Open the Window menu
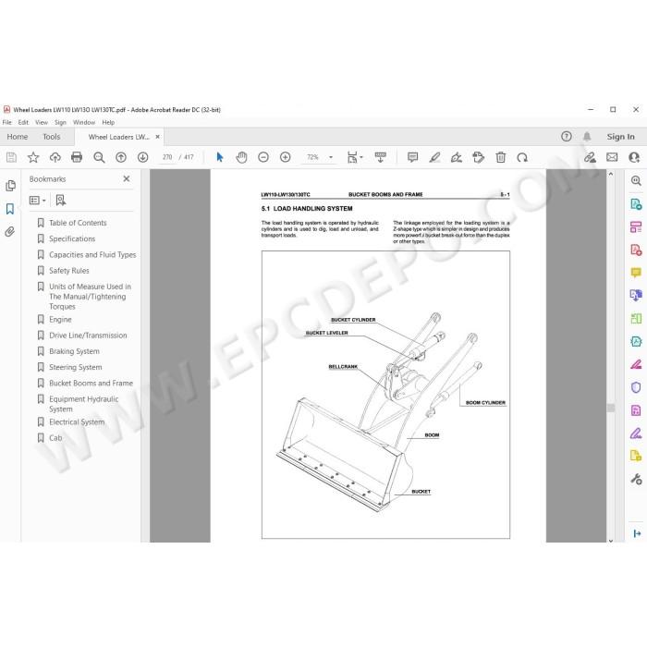 pyautogui.click(x=84, y=123)
